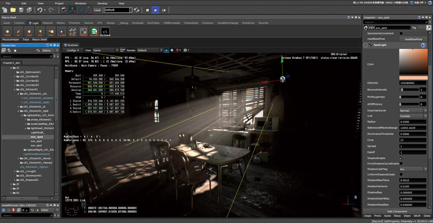The image size is (433, 223).
Task: Click the viewport camera screenshot icon
Action: (x=185, y=50)
